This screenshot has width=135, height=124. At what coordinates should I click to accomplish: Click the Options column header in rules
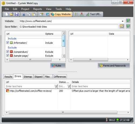click(x=53, y=34)
